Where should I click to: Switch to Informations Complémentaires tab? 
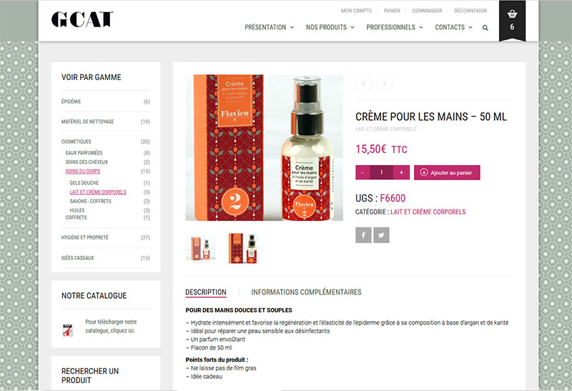(x=306, y=292)
